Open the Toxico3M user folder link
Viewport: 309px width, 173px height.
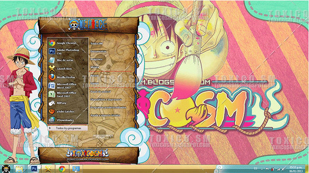pos(97,44)
